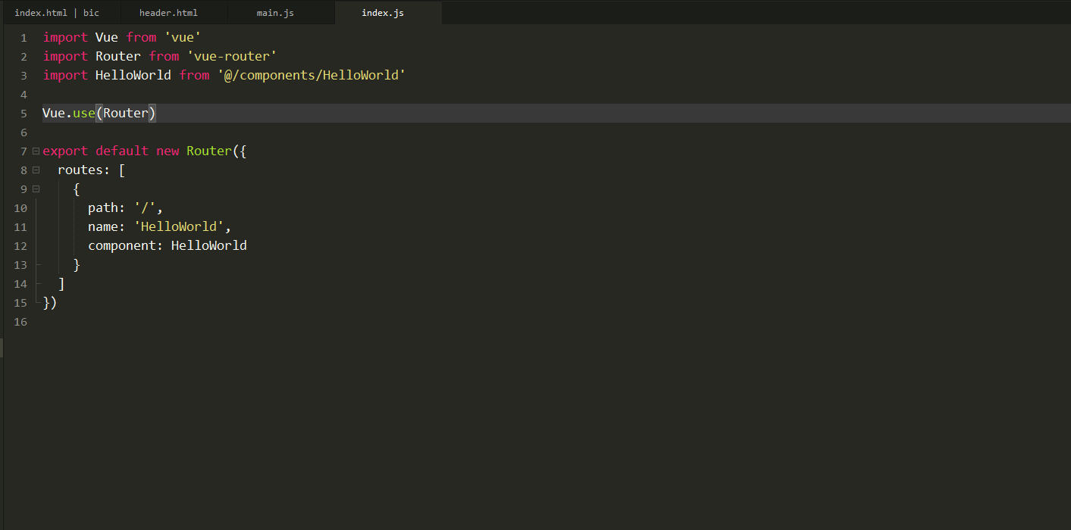Click 'HelloWorld' identifier on import line 3
The height and width of the screenshot is (530, 1071).
[x=133, y=75]
